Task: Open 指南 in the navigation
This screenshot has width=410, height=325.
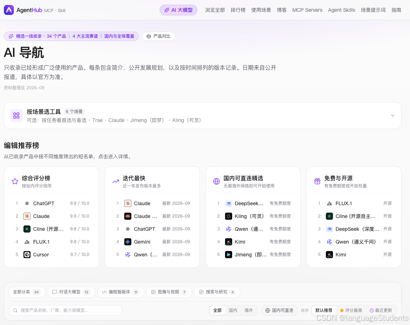Action: coord(396,10)
